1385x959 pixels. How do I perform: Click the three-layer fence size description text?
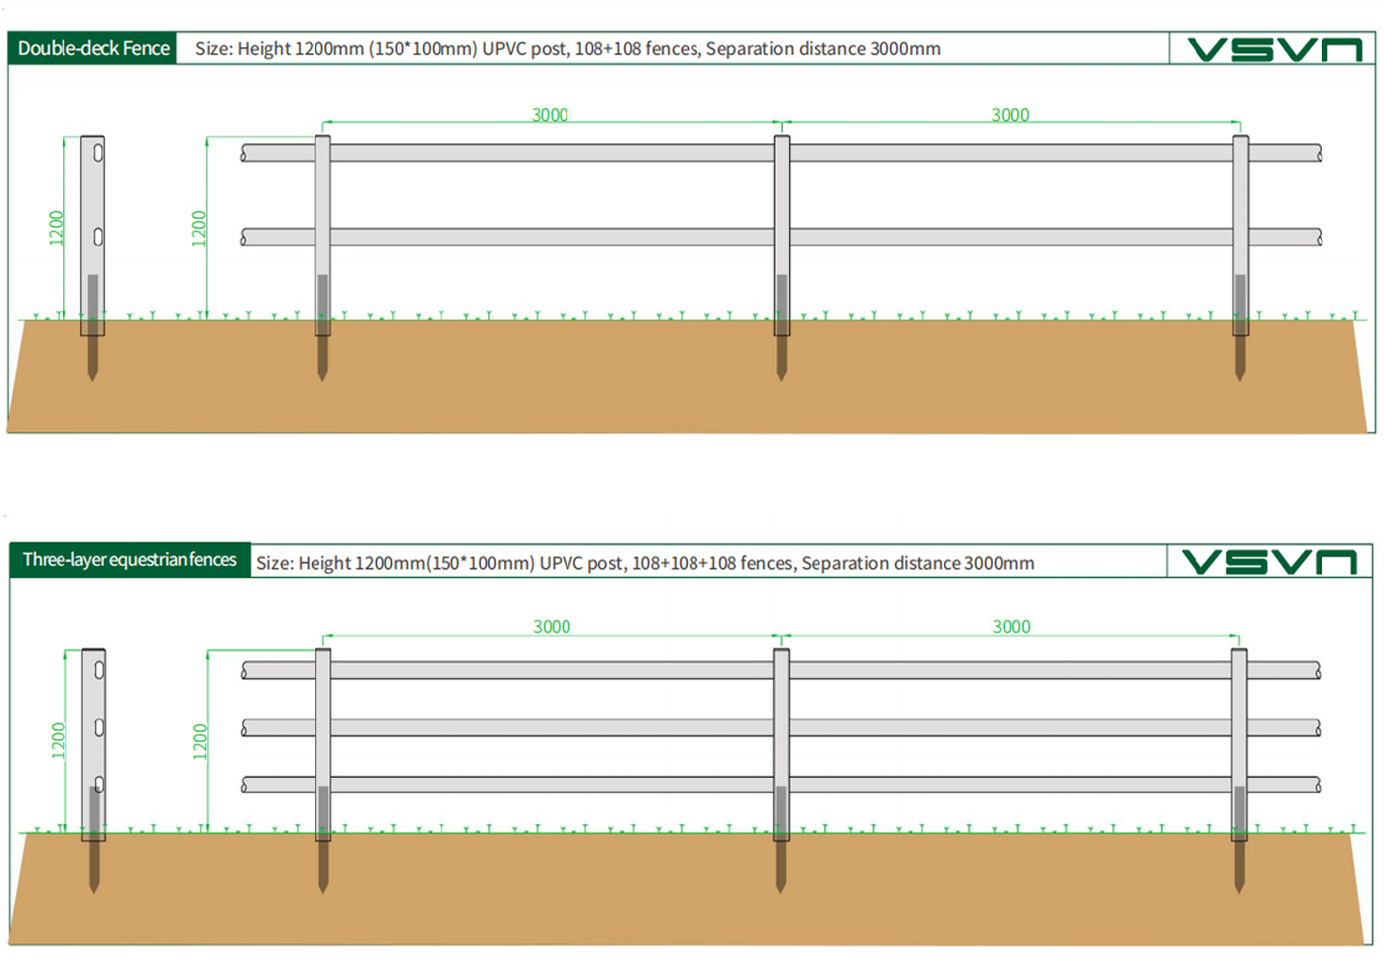[645, 563]
